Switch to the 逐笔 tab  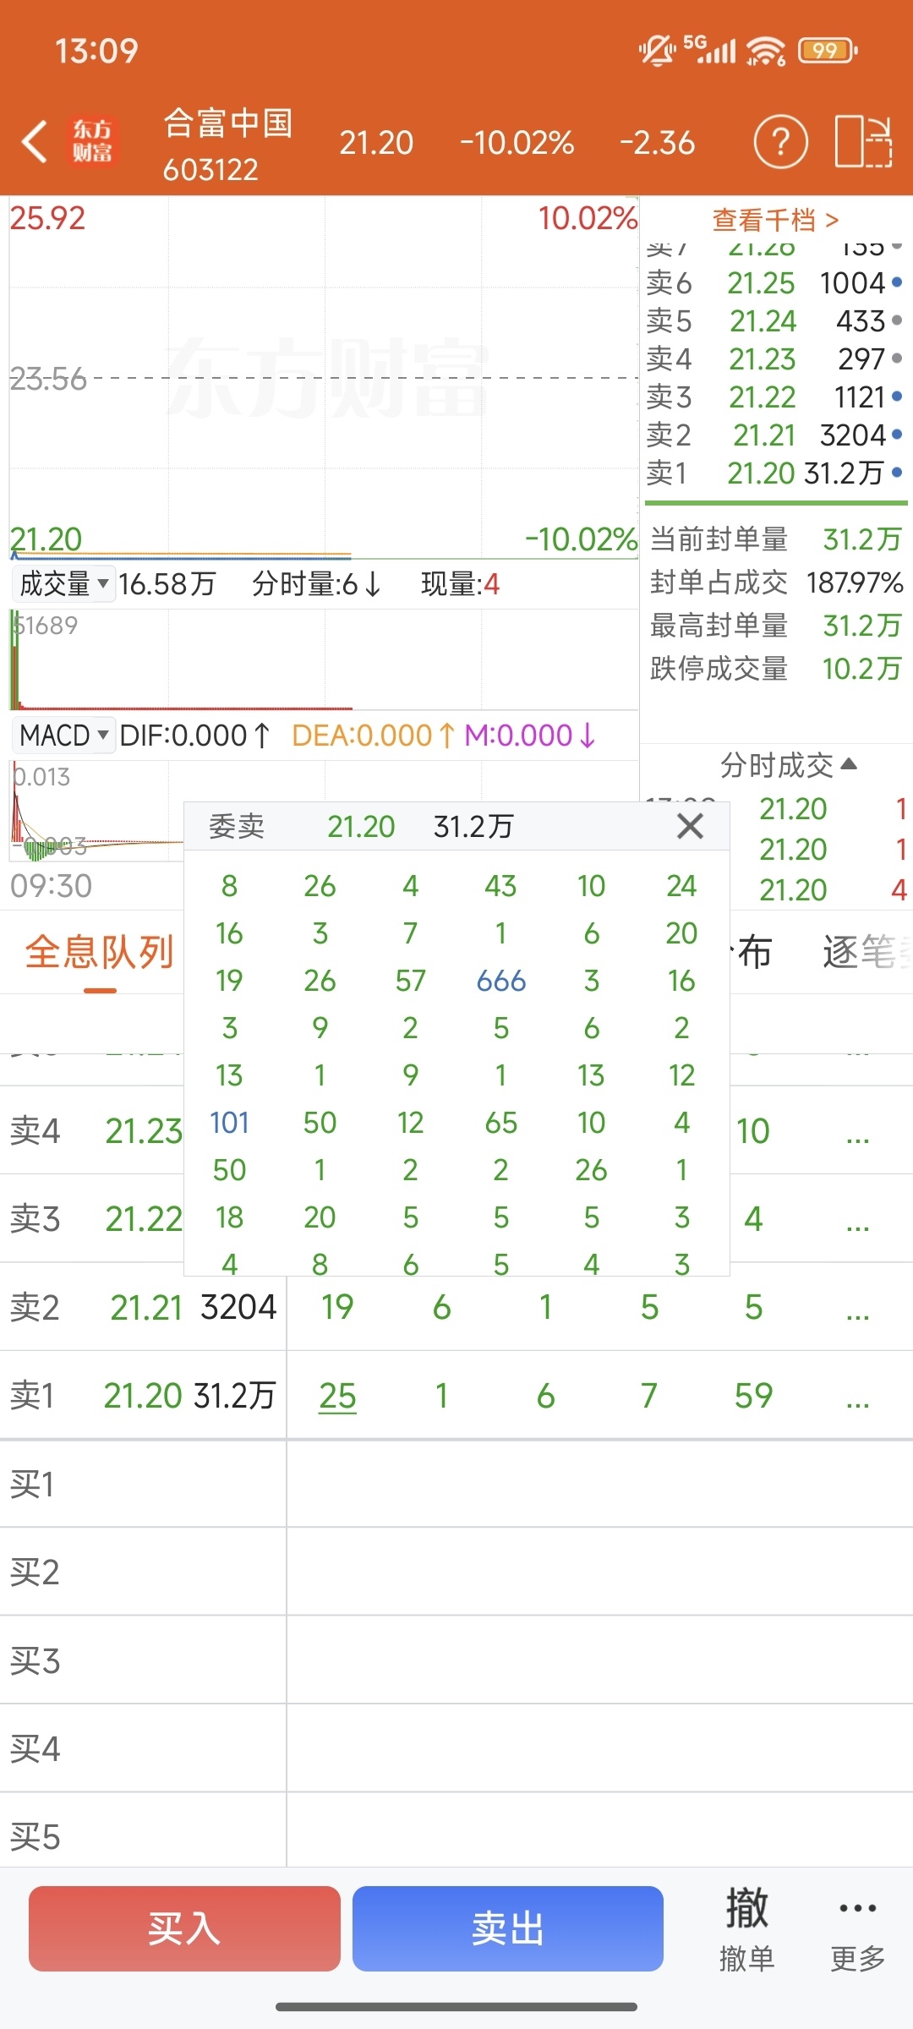point(867,952)
